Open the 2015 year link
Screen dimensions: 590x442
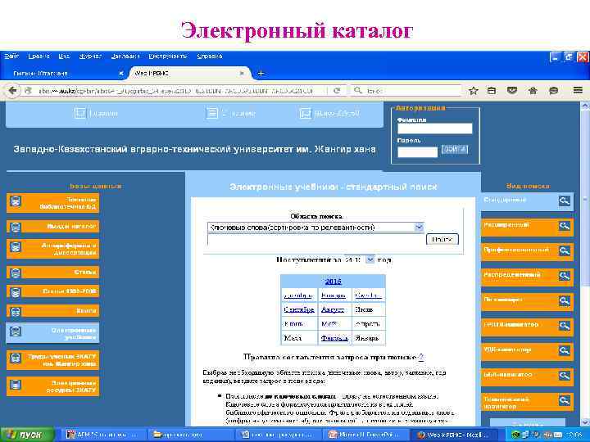(333, 281)
